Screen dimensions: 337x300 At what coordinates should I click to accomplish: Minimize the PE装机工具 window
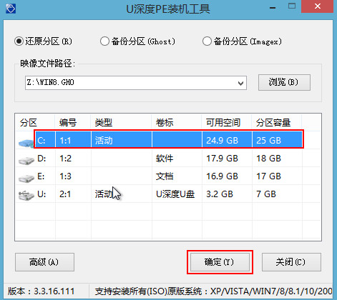click(x=273, y=8)
